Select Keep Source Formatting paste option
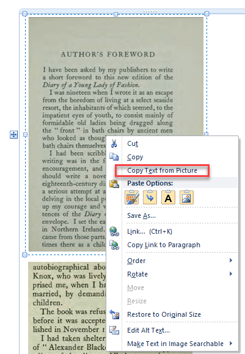The image size is (245, 354). point(132,197)
